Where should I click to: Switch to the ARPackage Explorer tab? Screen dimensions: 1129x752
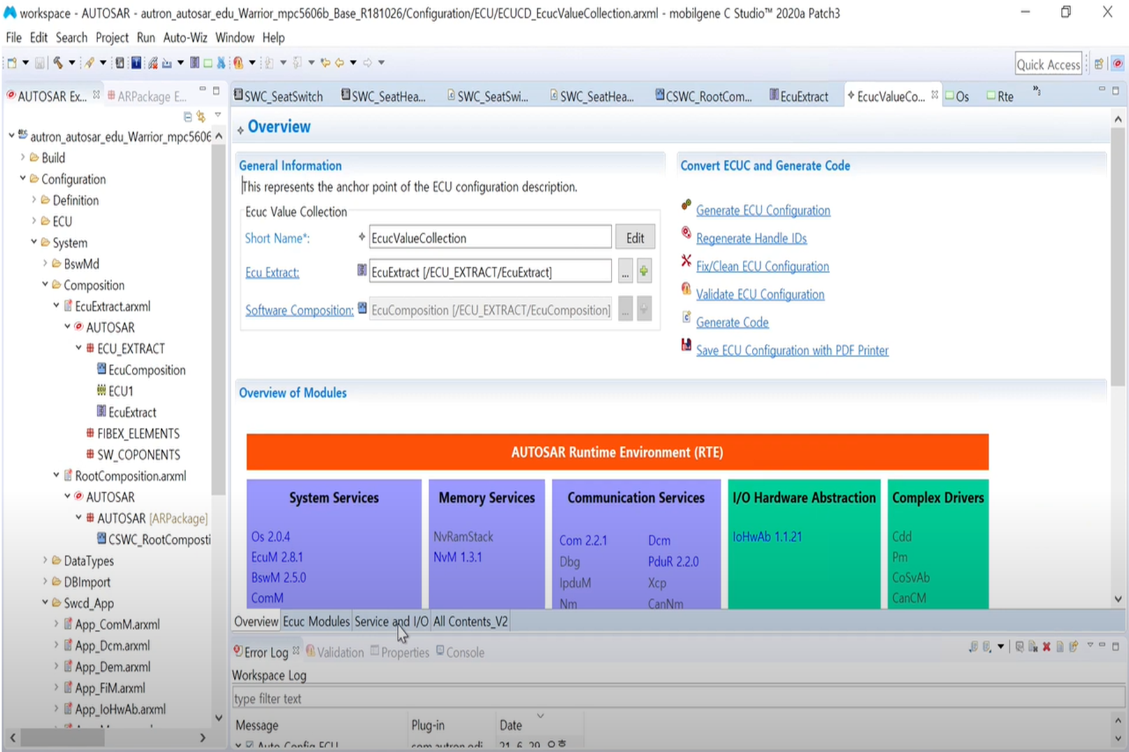147,96
